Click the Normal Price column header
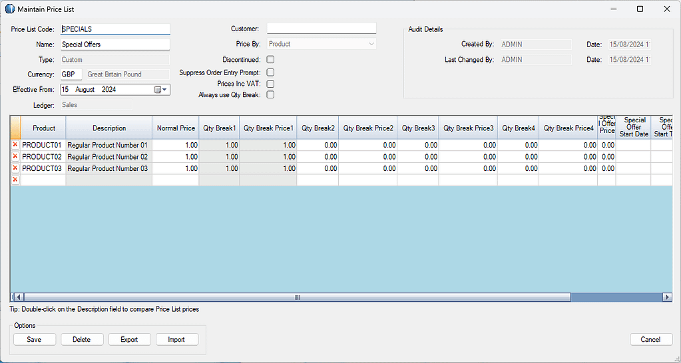 (176, 128)
